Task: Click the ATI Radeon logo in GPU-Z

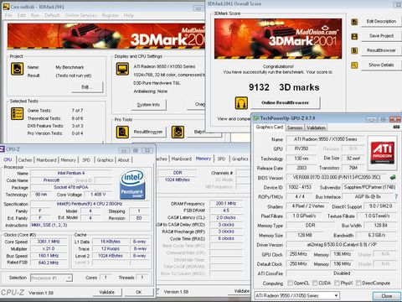Action: point(382,153)
